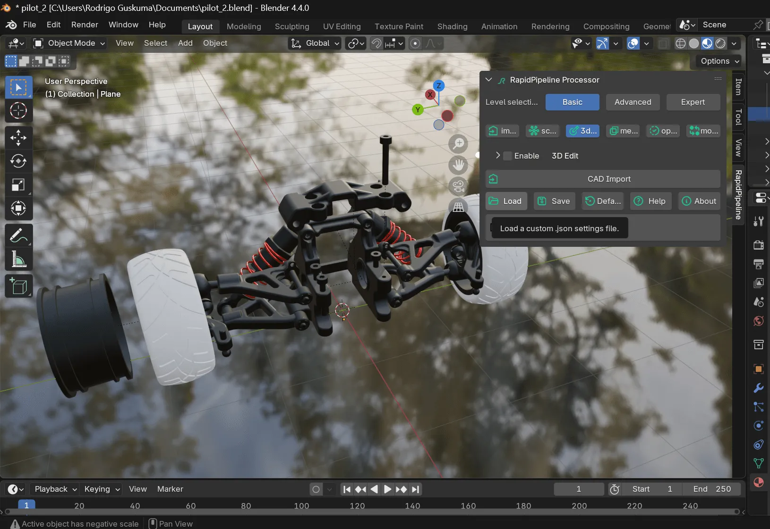Open the Object Constraints tab icon
The height and width of the screenshot is (529, 770).
pos(759,445)
